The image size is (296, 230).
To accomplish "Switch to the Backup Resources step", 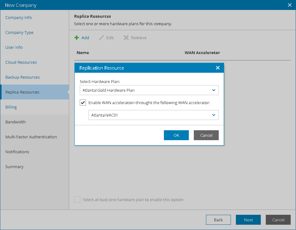I will point(22,77).
